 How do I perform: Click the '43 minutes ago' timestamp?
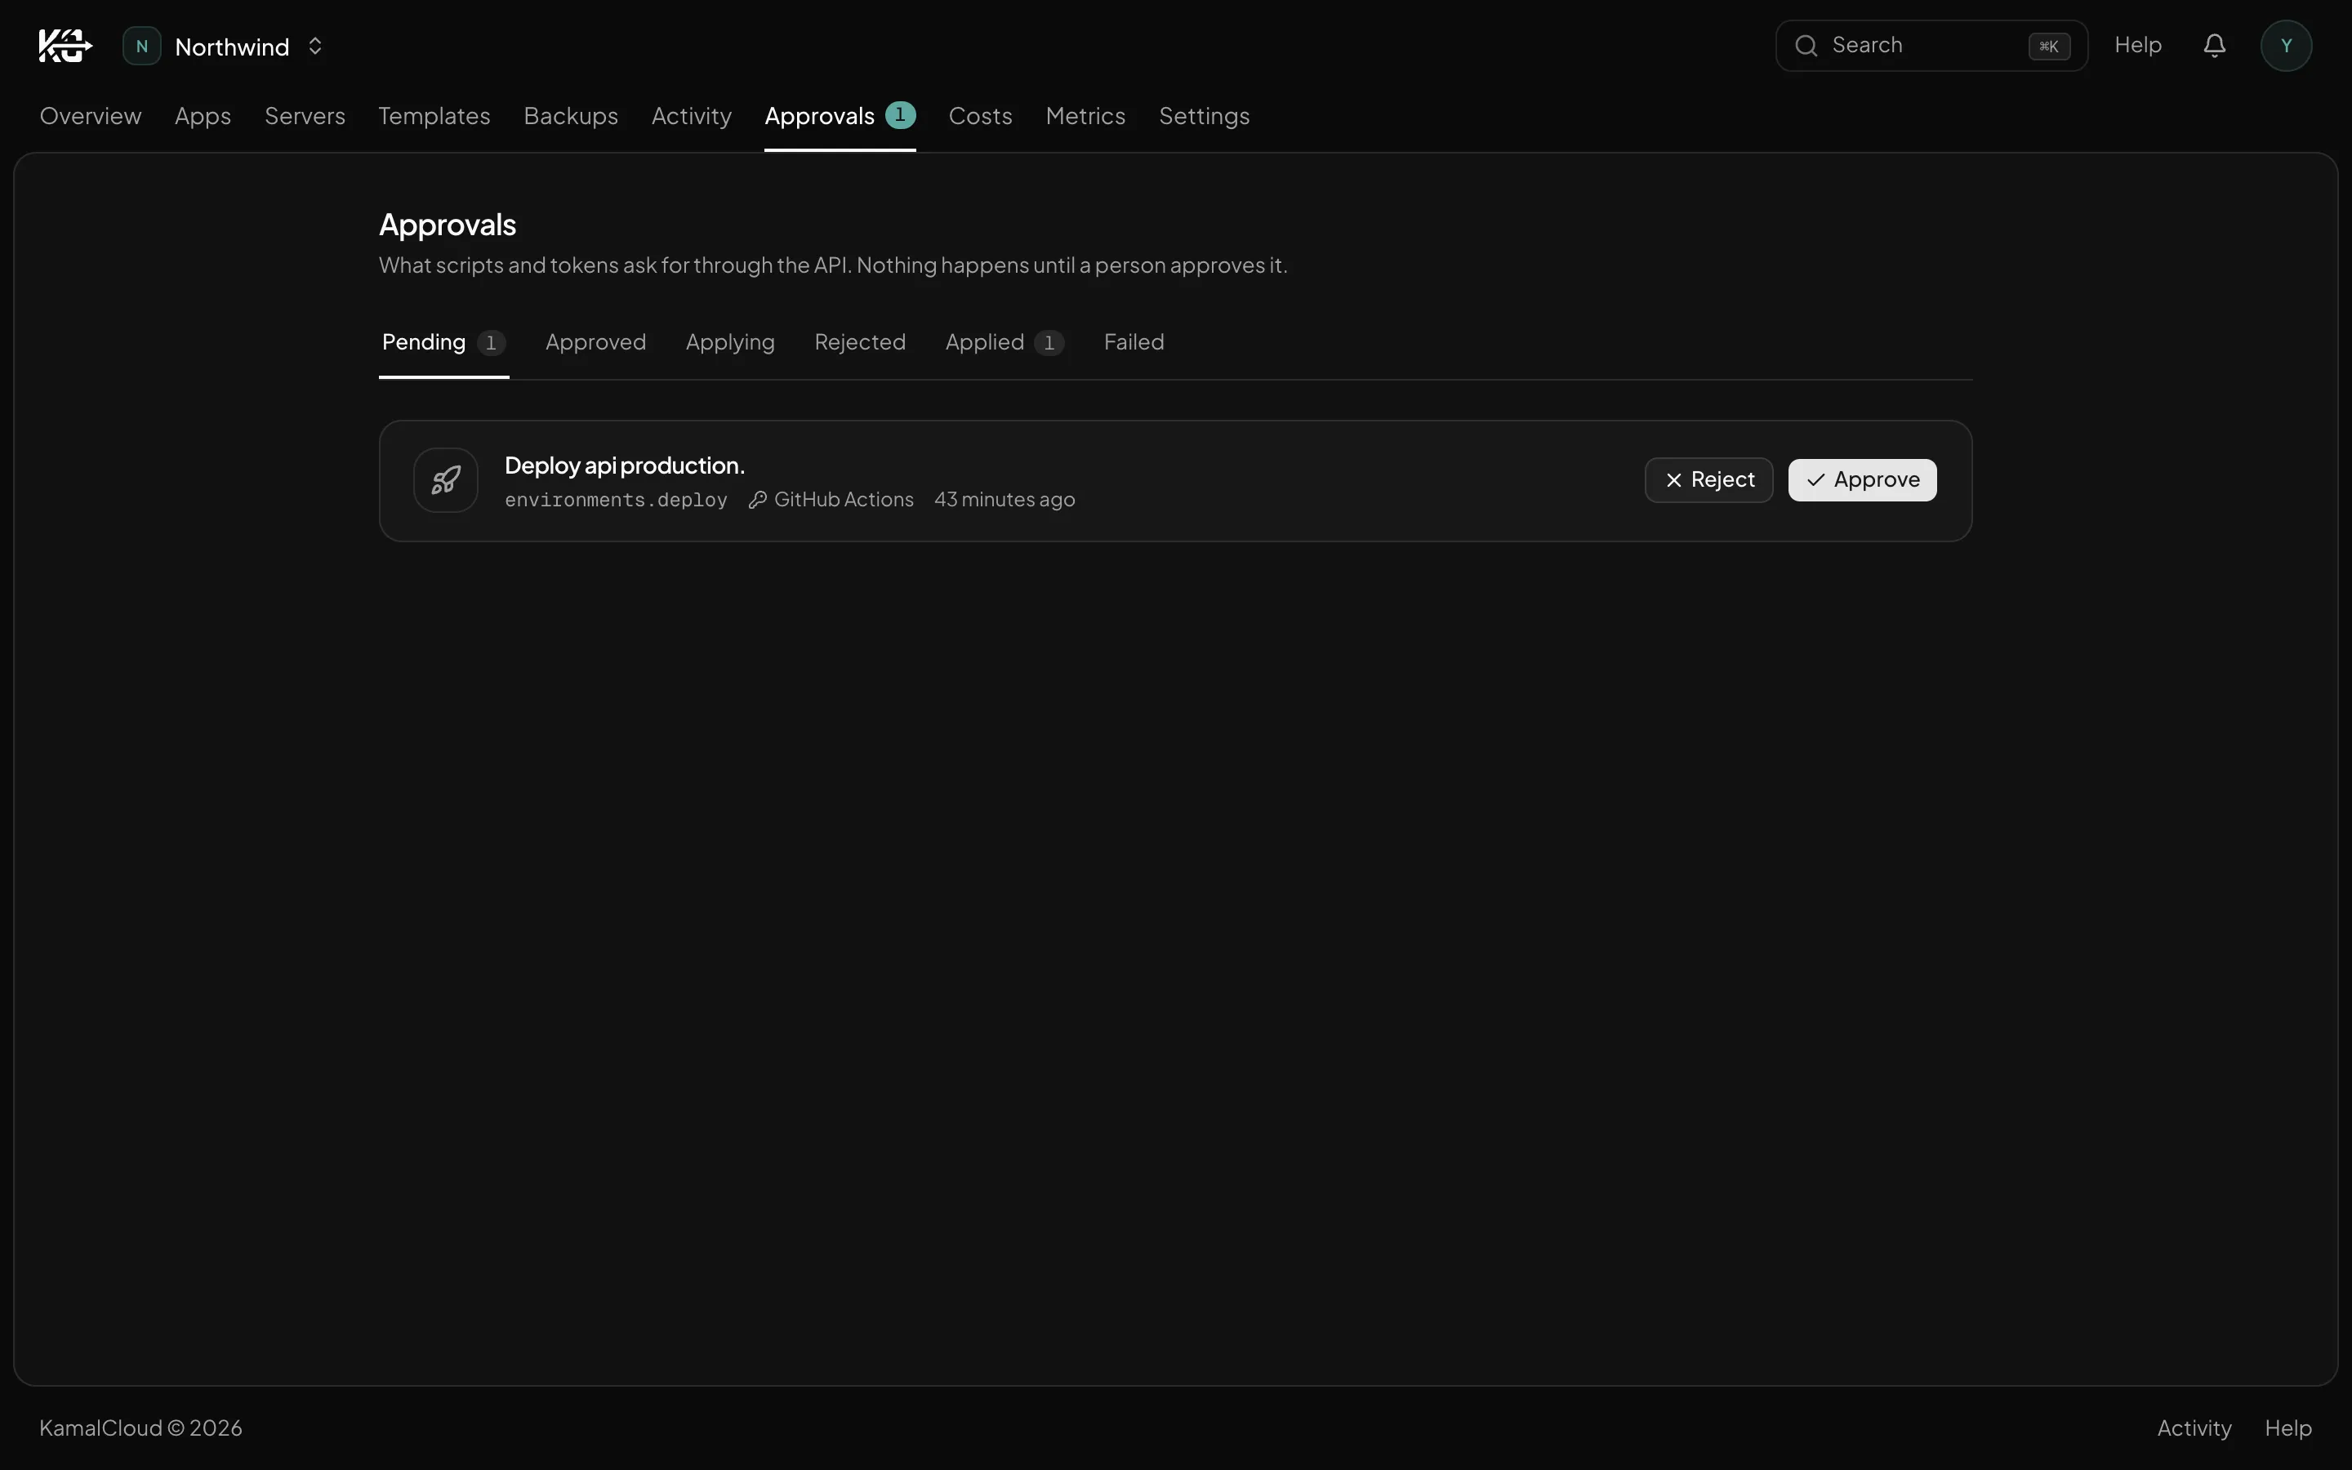[1004, 500]
